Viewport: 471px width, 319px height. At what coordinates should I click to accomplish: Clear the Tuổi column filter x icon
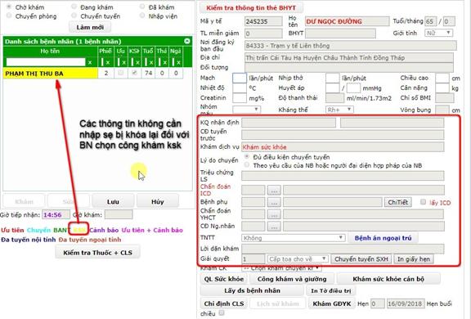click(x=151, y=62)
